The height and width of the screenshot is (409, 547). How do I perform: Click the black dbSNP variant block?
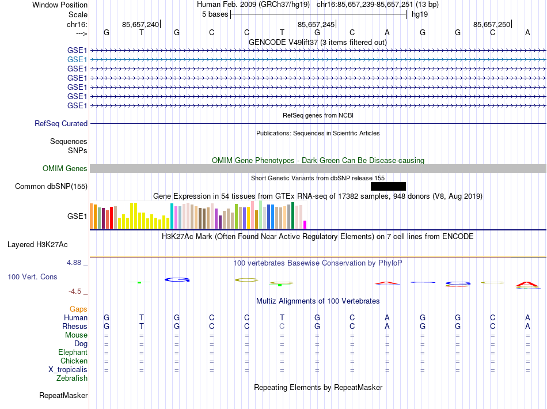tap(388, 186)
